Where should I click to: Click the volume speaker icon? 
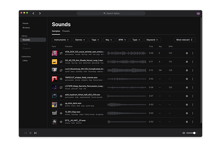(x=183, y=133)
